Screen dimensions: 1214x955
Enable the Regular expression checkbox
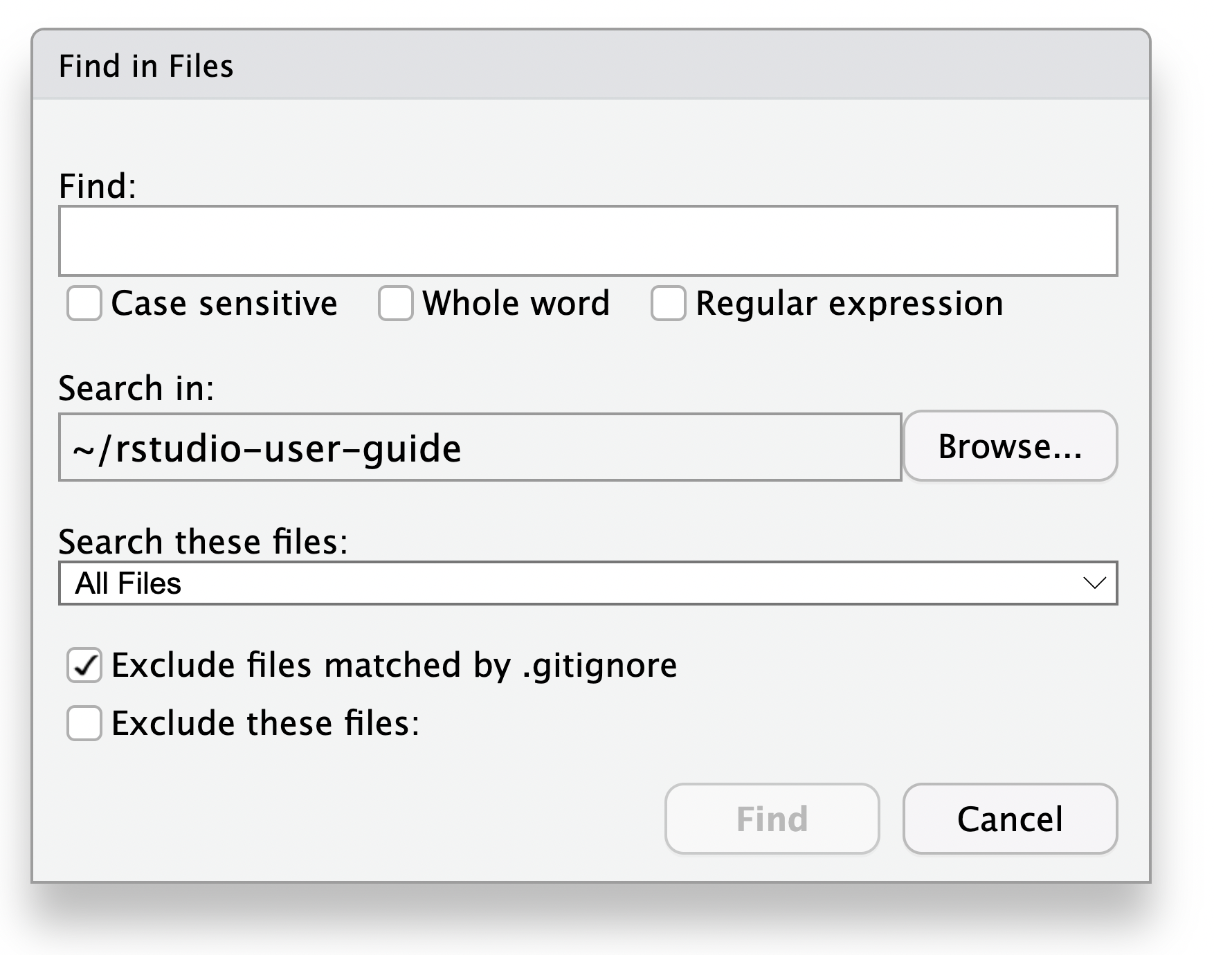pos(669,304)
